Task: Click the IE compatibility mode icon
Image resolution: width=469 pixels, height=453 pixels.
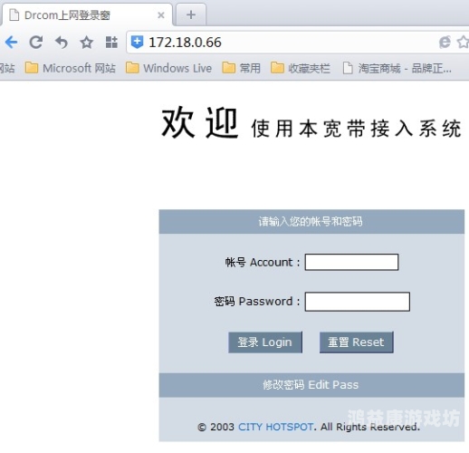Action: click(445, 42)
